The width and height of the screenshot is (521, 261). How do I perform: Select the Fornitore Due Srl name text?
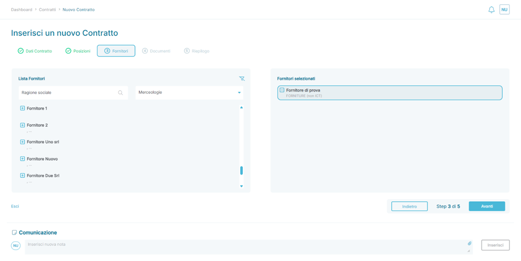43,175
